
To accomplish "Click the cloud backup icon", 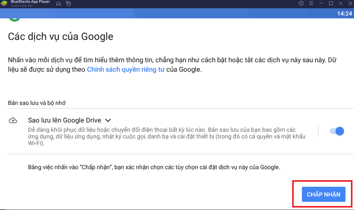I will [13, 121].
